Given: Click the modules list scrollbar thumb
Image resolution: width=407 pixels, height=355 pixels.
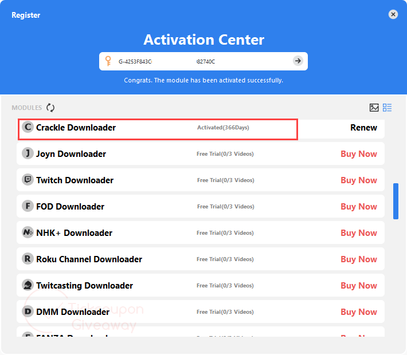Looking at the screenshot, I should (x=396, y=201).
